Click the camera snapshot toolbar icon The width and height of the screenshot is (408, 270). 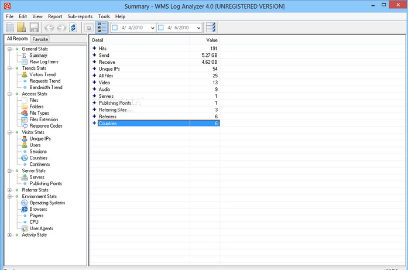click(89, 28)
